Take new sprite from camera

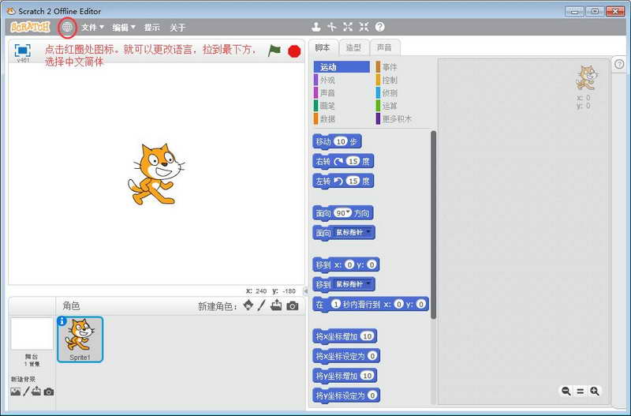point(293,305)
